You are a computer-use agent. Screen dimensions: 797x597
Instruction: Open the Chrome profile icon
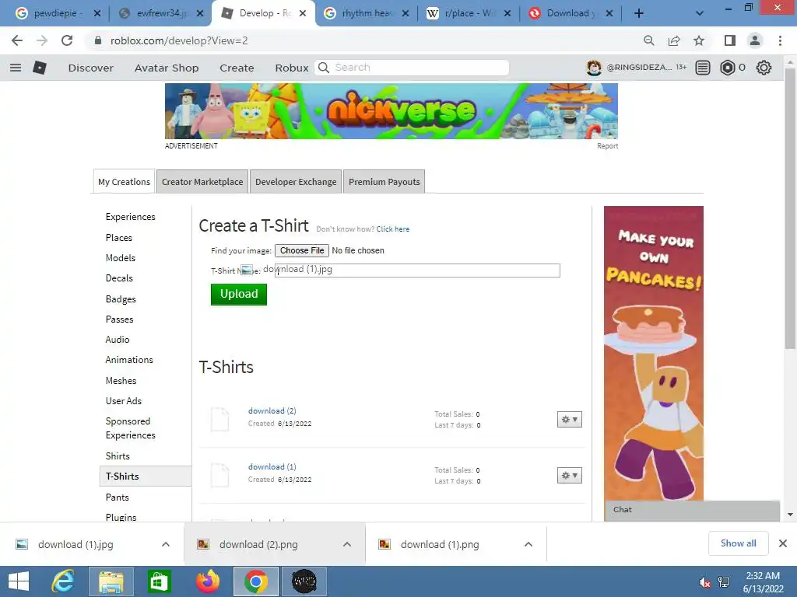coord(755,40)
